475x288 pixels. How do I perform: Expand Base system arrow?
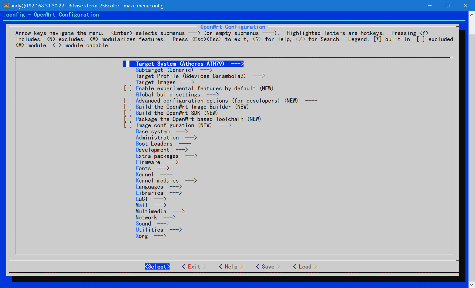point(182,131)
